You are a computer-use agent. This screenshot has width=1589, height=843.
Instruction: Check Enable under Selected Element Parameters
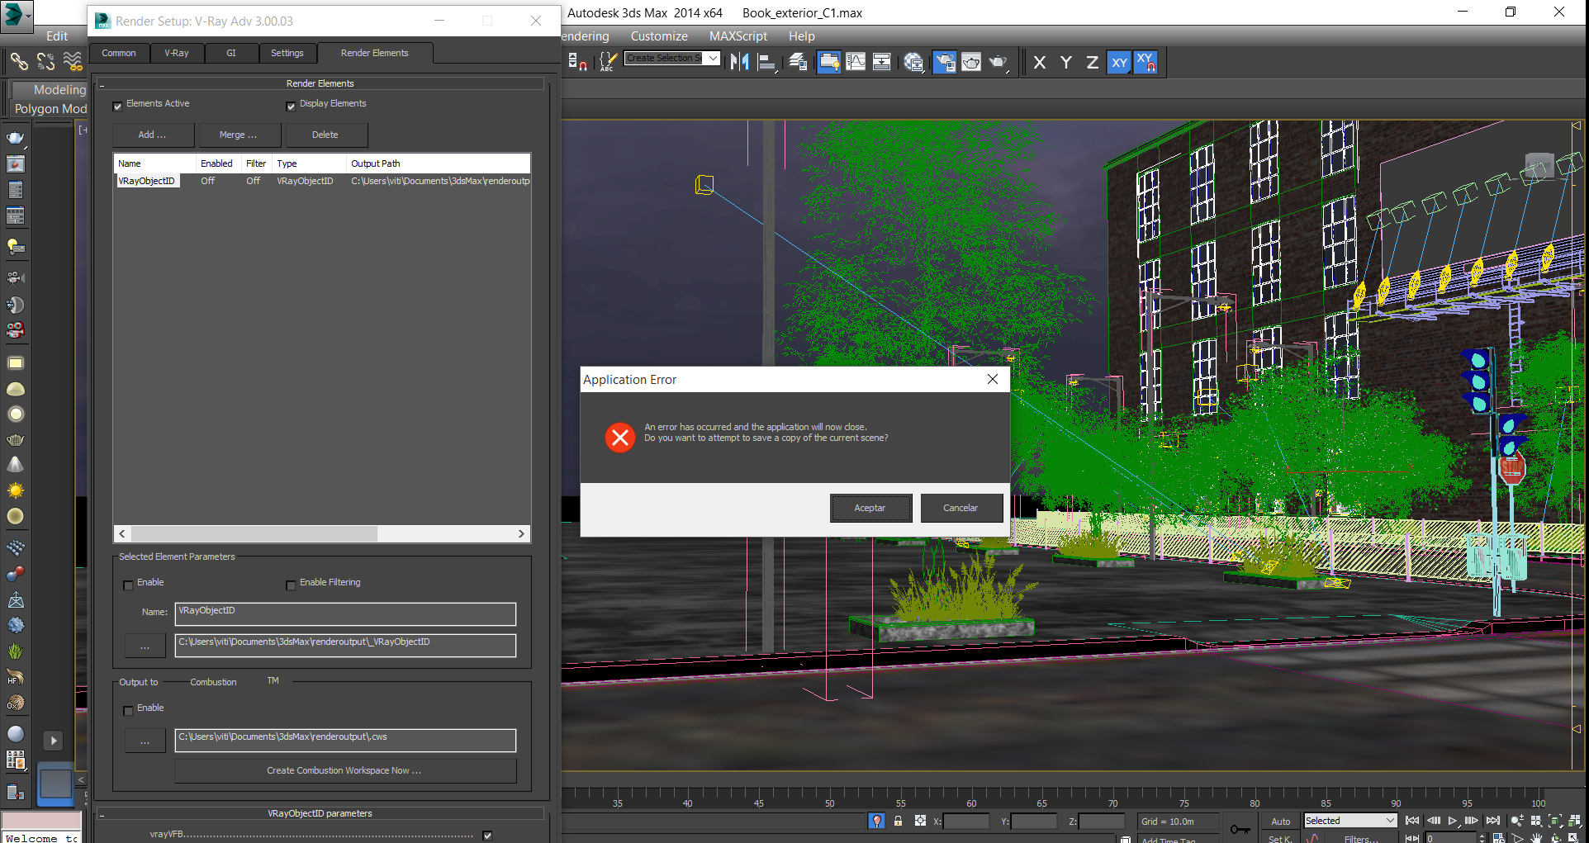pos(128,585)
